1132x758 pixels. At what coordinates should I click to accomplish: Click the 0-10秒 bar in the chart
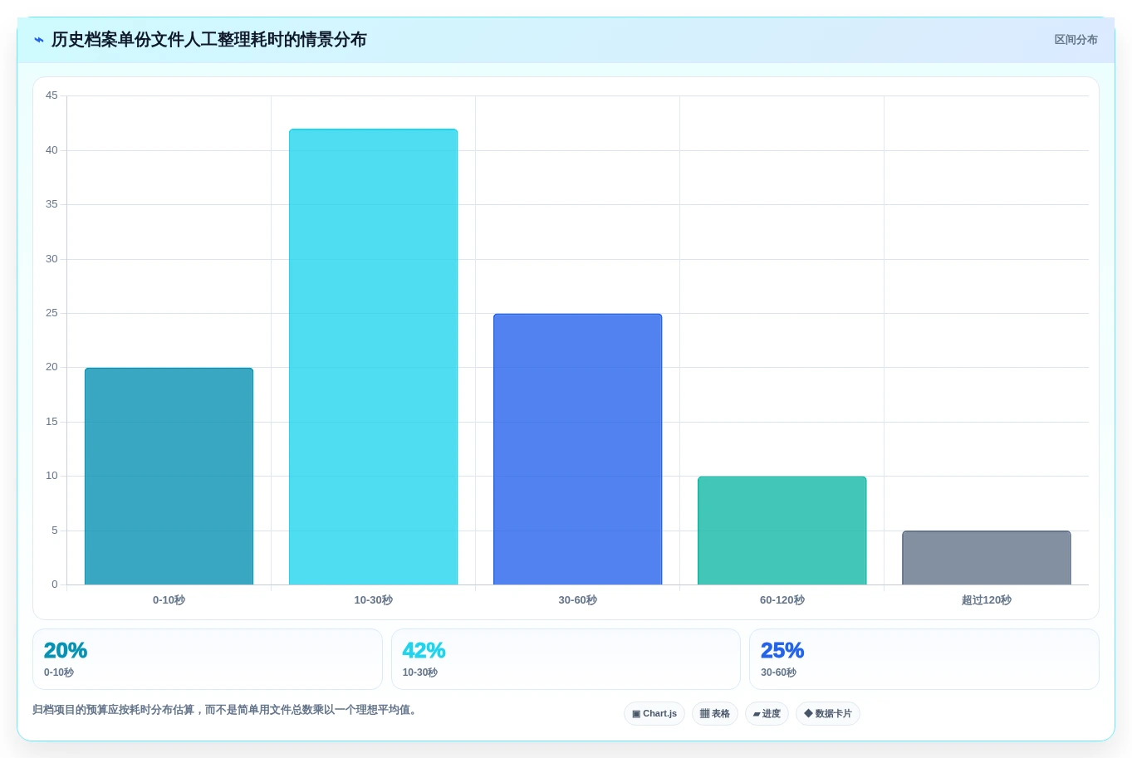click(x=169, y=477)
